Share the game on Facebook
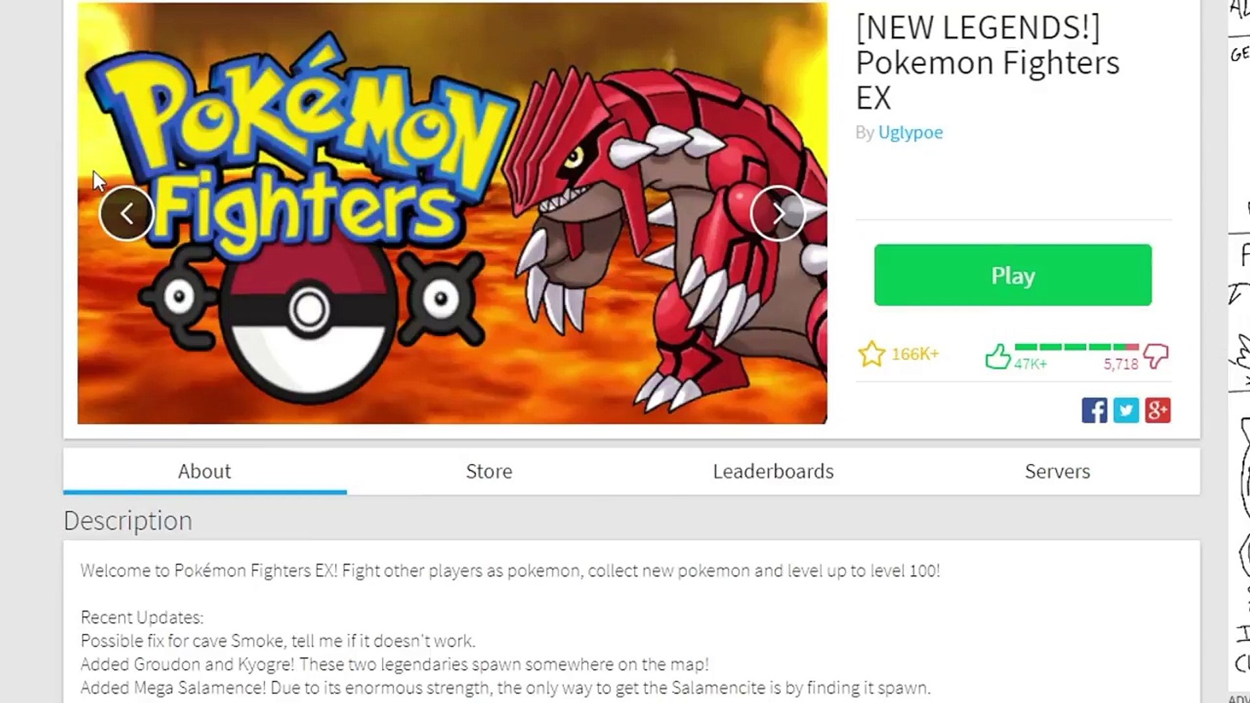1250x703 pixels. pyautogui.click(x=1094, y=411)
